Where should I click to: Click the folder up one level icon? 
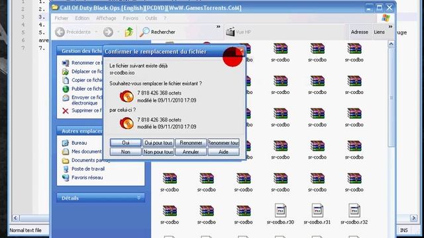point(129,32)
